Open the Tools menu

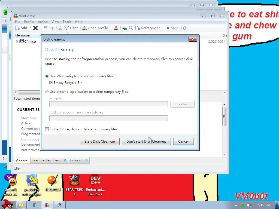click(67, 22)
